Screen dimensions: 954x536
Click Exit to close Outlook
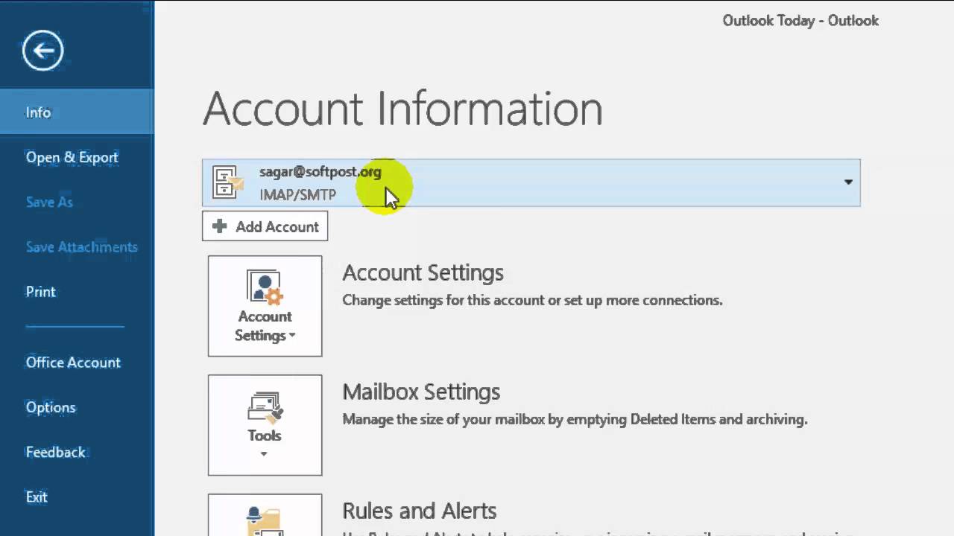(37, 497)
